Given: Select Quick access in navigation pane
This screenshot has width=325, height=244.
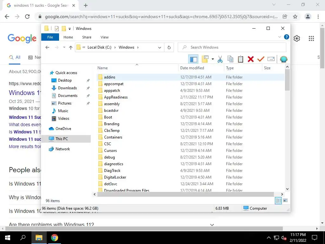Looking at the screenshot, I should coord(66,73).
